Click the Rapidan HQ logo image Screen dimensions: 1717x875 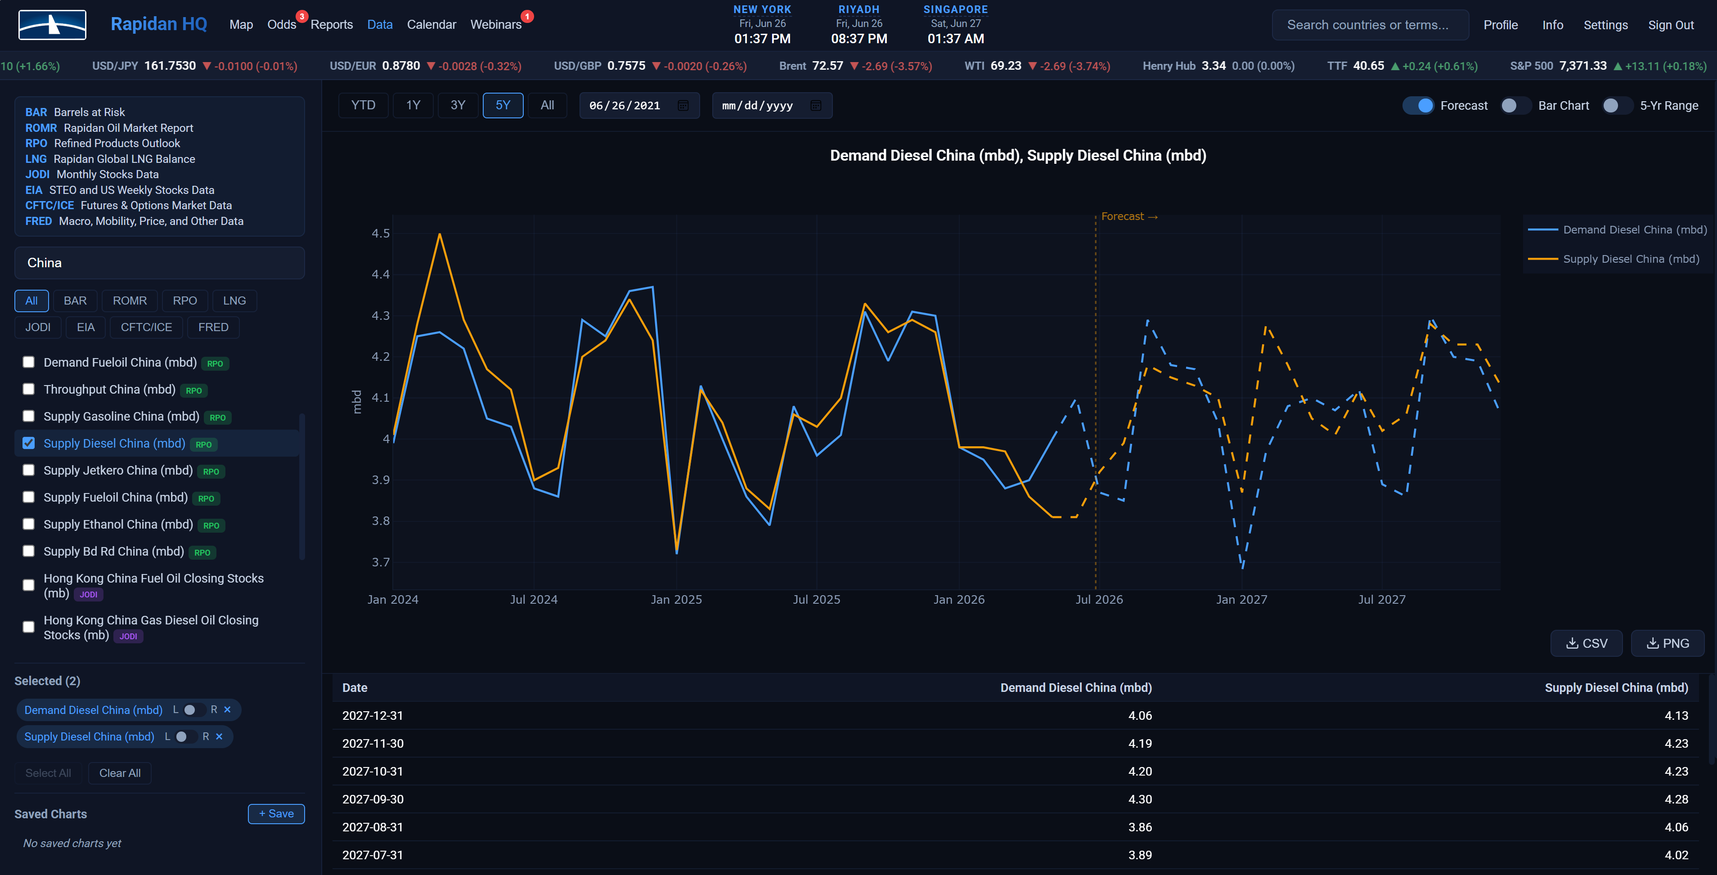(52, 25)
